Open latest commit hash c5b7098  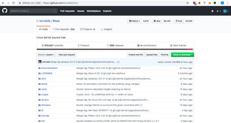(x=176, y=62)
